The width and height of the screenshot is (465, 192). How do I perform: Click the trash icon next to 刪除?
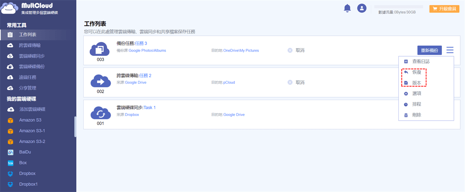point(406,115)
